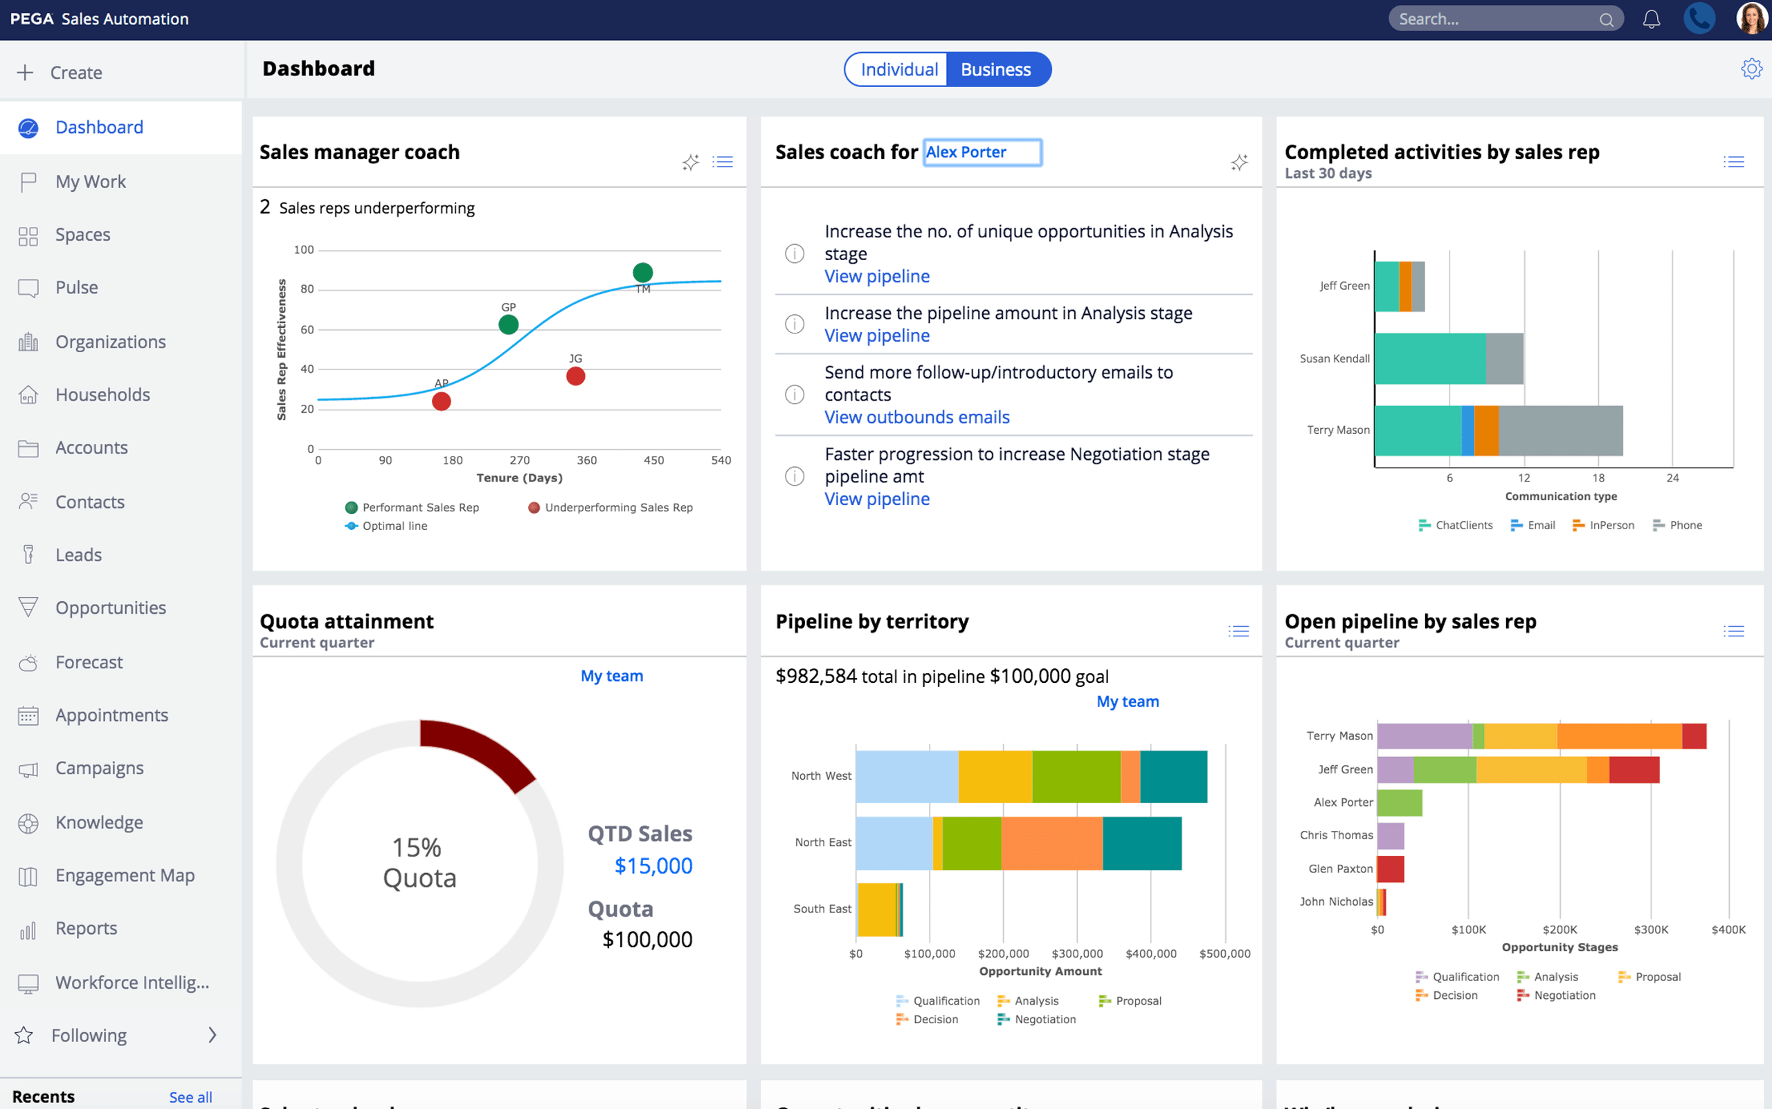Open Completed activities list menu icon
The image size is (1772, 1109).
pyautogui.click(x=1733, y=162)
